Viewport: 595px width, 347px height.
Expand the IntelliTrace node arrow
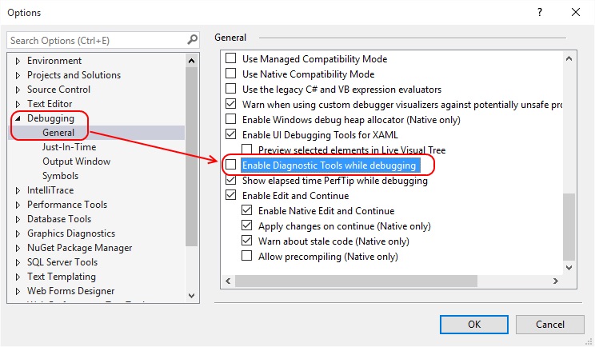coord(18,190)
